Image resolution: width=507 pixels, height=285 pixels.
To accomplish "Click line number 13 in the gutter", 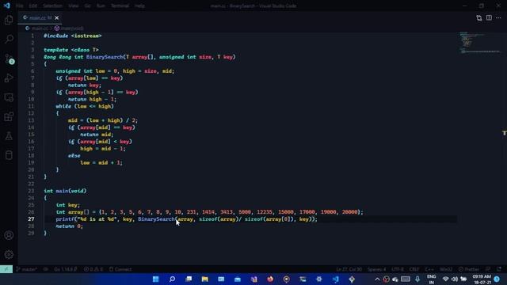I will click(x=31, y=120).
